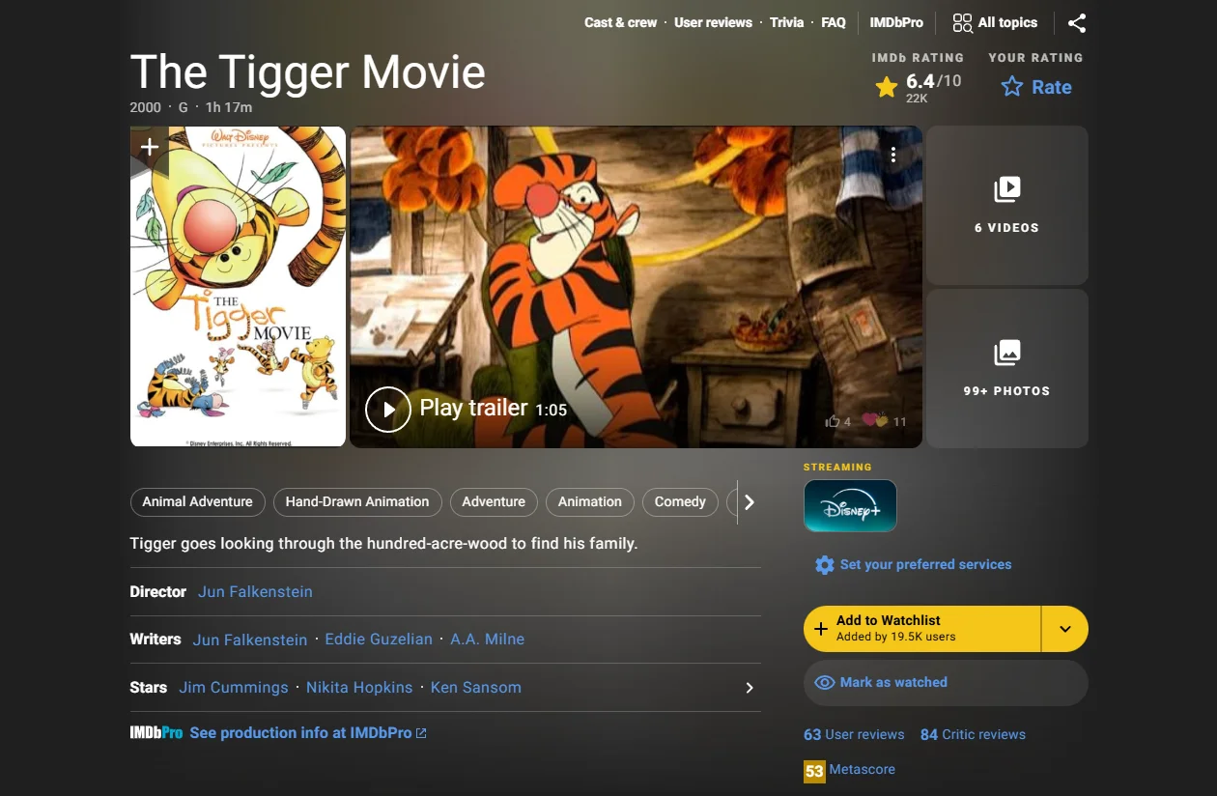Select Disney+ as streaming service
Screen dimensions: 1217x796
pos(850,505)
